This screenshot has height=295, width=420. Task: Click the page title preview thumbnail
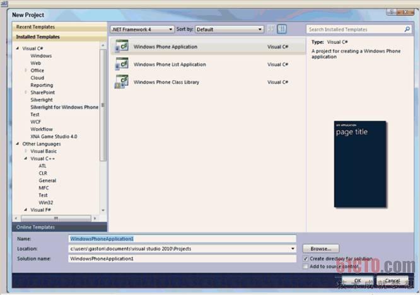click(x=360, y=164)
